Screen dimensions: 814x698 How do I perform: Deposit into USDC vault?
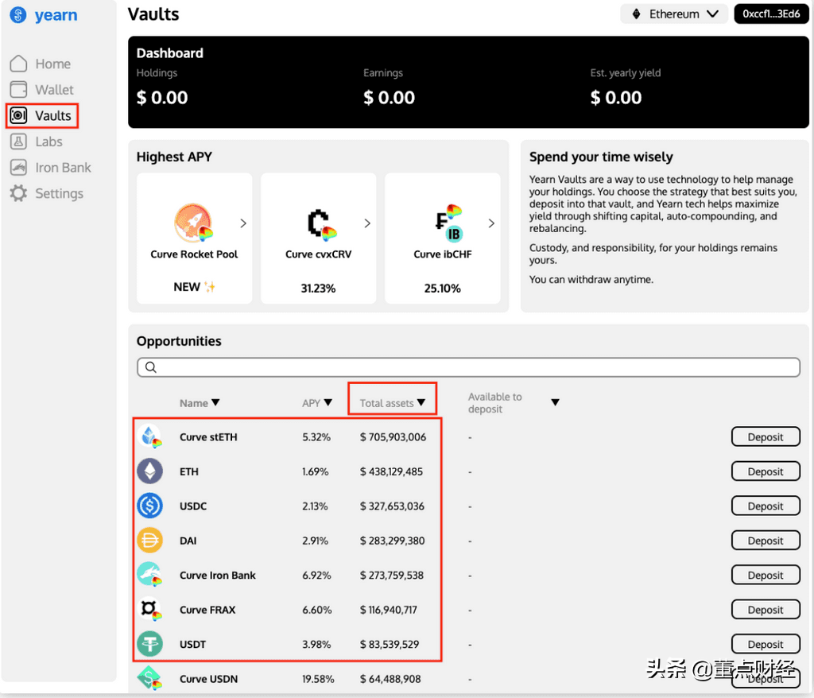(766, 506)
